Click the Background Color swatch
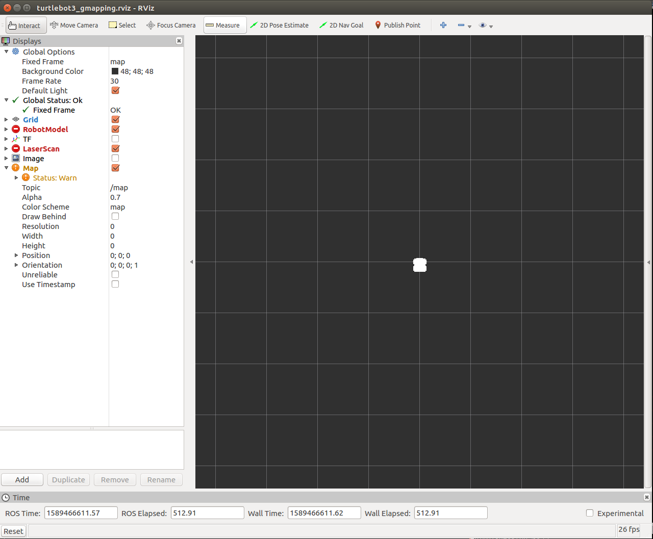 coord(115,71)
